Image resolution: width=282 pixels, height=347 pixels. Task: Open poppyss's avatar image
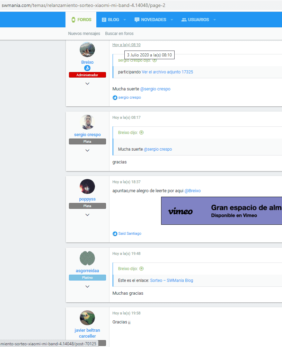87,187
